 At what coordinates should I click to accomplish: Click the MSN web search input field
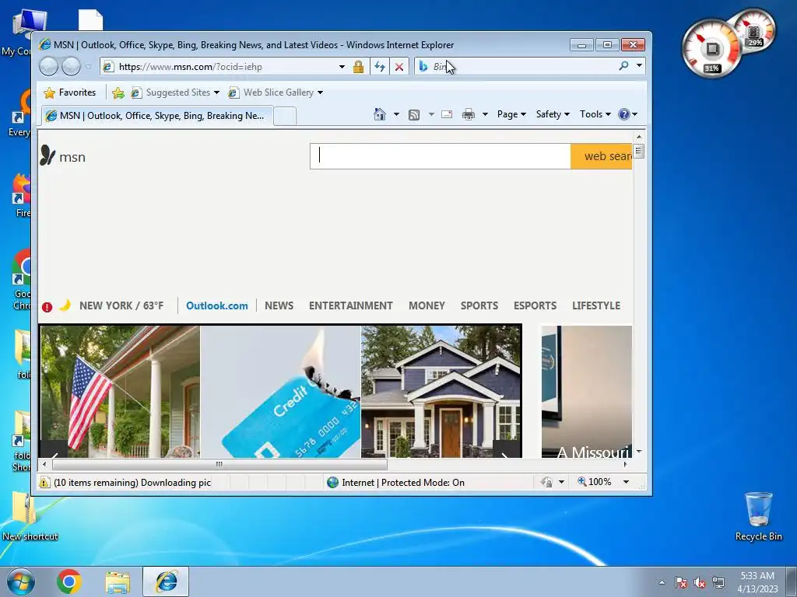point(441,155)
